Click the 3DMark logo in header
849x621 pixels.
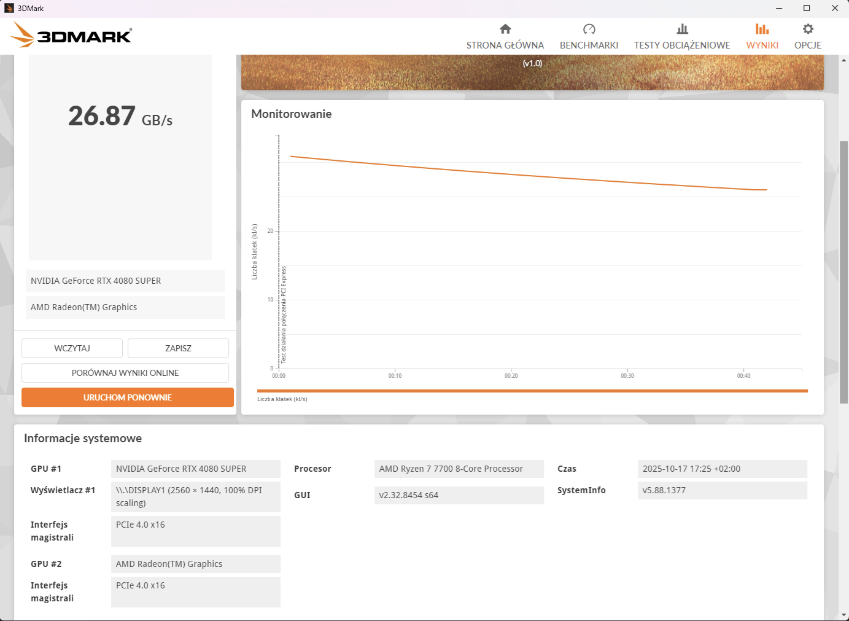71,35
